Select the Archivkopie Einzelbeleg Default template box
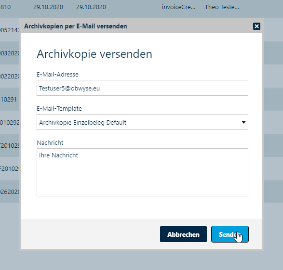 tap(142, 122)
